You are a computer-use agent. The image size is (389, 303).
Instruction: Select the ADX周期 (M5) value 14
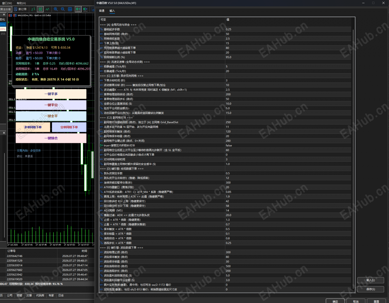point(288,210)
